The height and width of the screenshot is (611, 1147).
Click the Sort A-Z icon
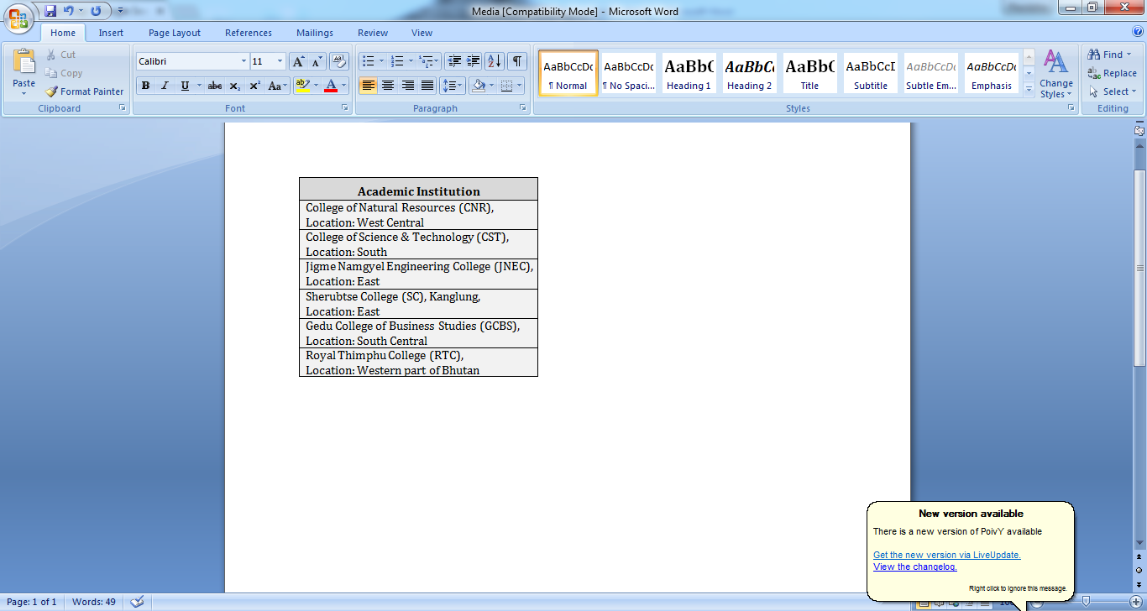[x=495, y=61]
